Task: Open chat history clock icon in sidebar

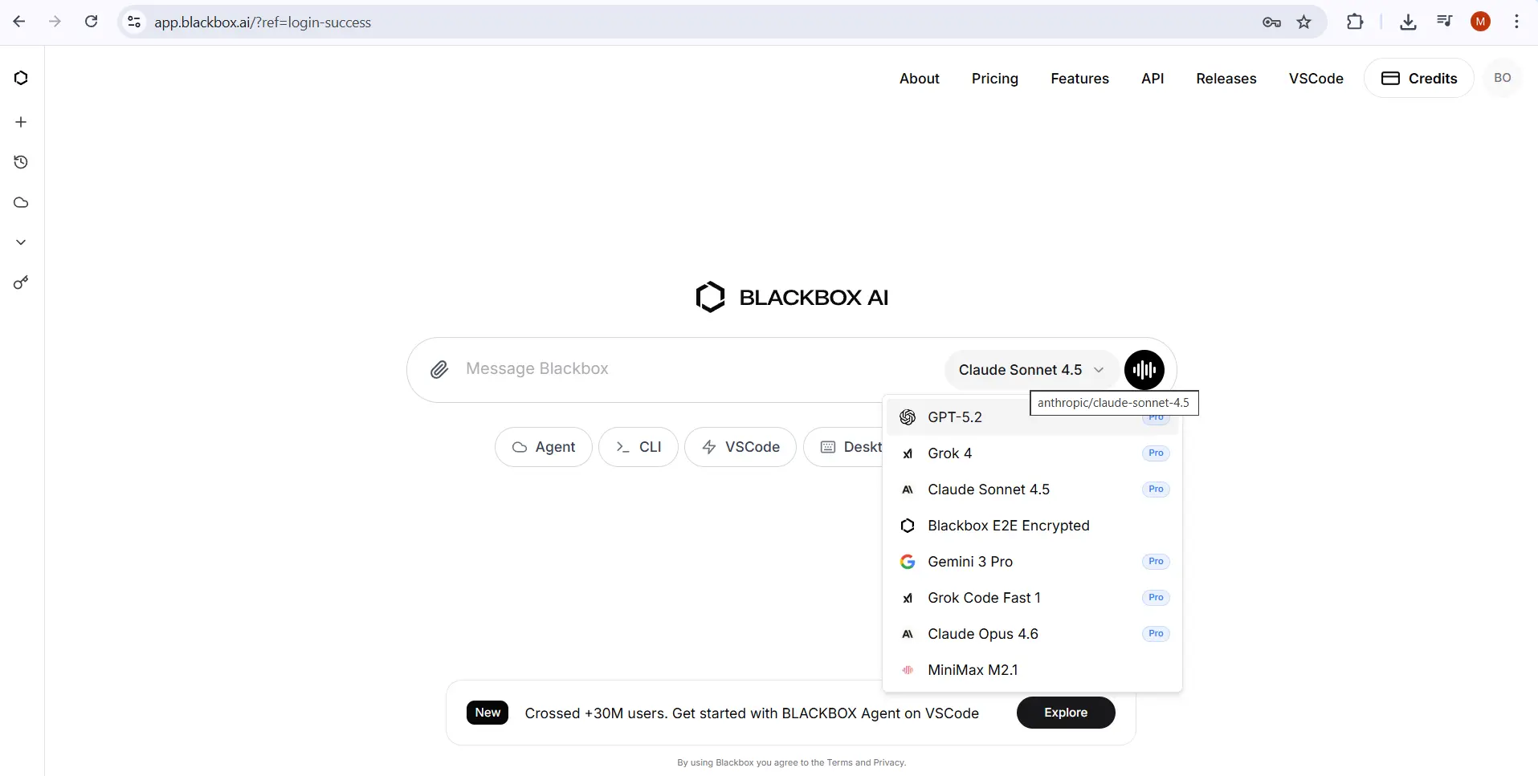Action: coord(21,162)
